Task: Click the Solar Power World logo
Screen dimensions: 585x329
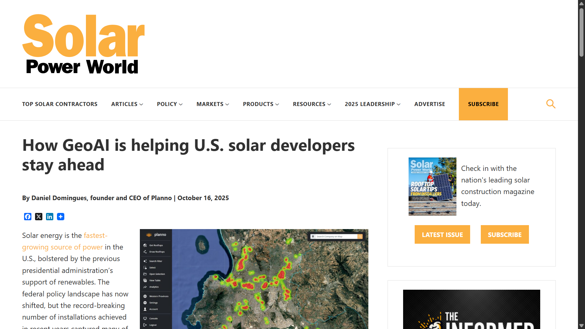Action: (83, 44)
